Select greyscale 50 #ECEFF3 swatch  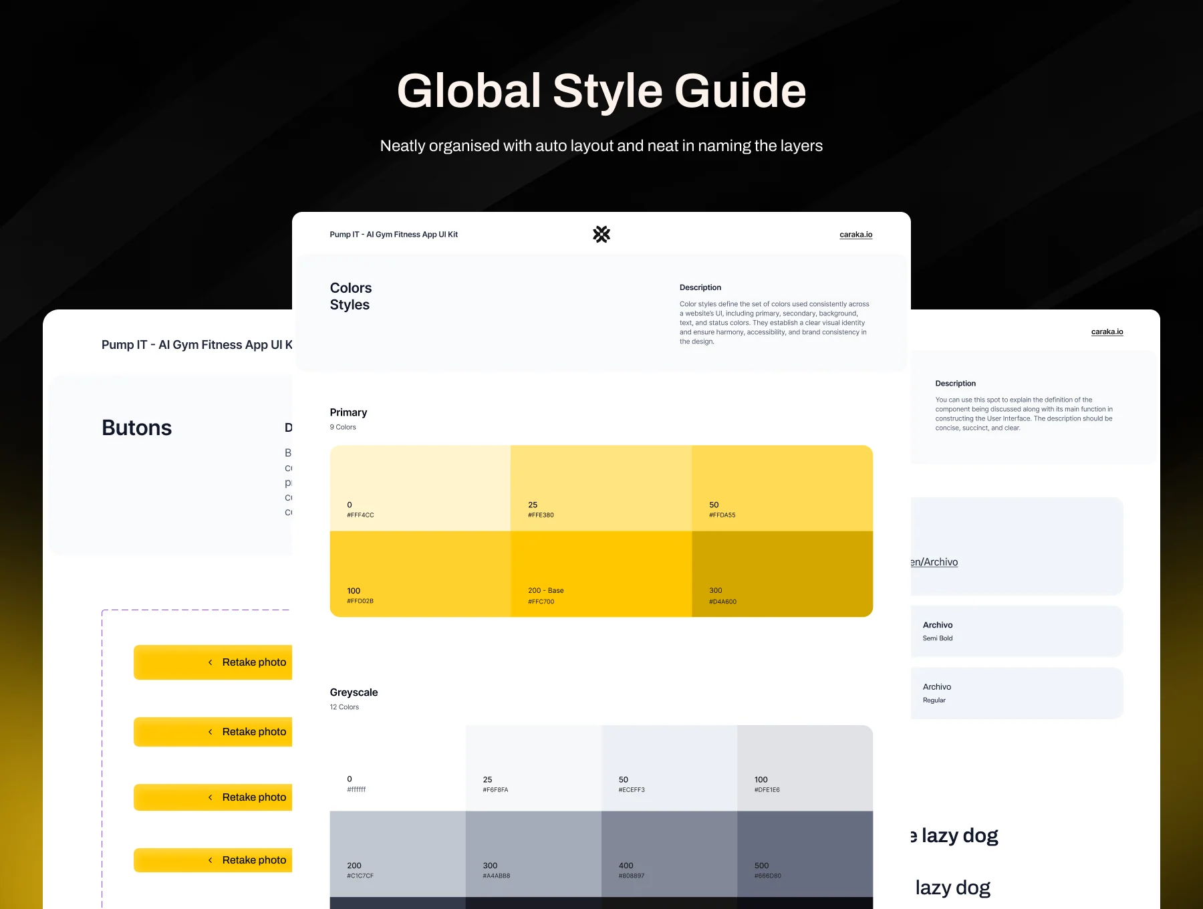pos(669,768)
